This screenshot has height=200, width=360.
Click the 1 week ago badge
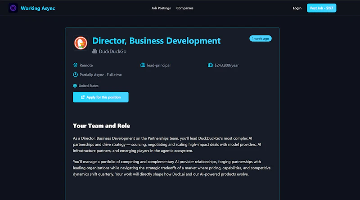(x=261, y=39)
